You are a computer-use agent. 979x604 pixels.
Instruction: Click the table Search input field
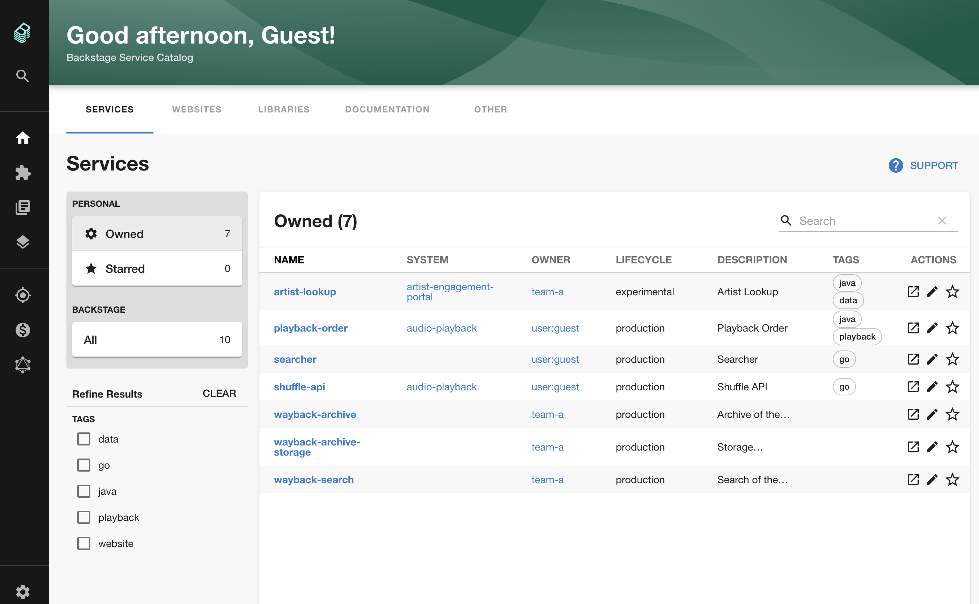tap(863, 221)
